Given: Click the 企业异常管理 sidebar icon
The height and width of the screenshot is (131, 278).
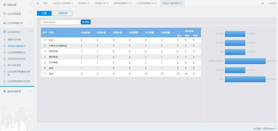Looking at the screenshot, I should click(x=5, y=14).
